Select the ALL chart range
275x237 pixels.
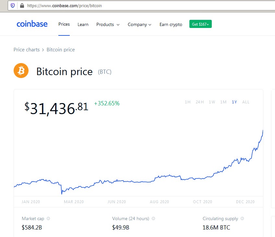coord(246,102)
